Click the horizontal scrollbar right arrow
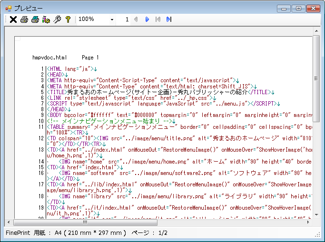Screen dimensions: 325x242 point(309,222)
